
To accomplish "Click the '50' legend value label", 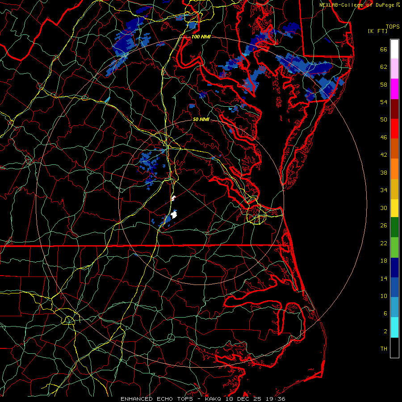I will click(x=384, y=120).
